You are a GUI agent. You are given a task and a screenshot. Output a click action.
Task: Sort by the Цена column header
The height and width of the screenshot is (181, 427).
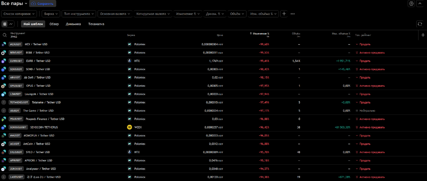220,35
